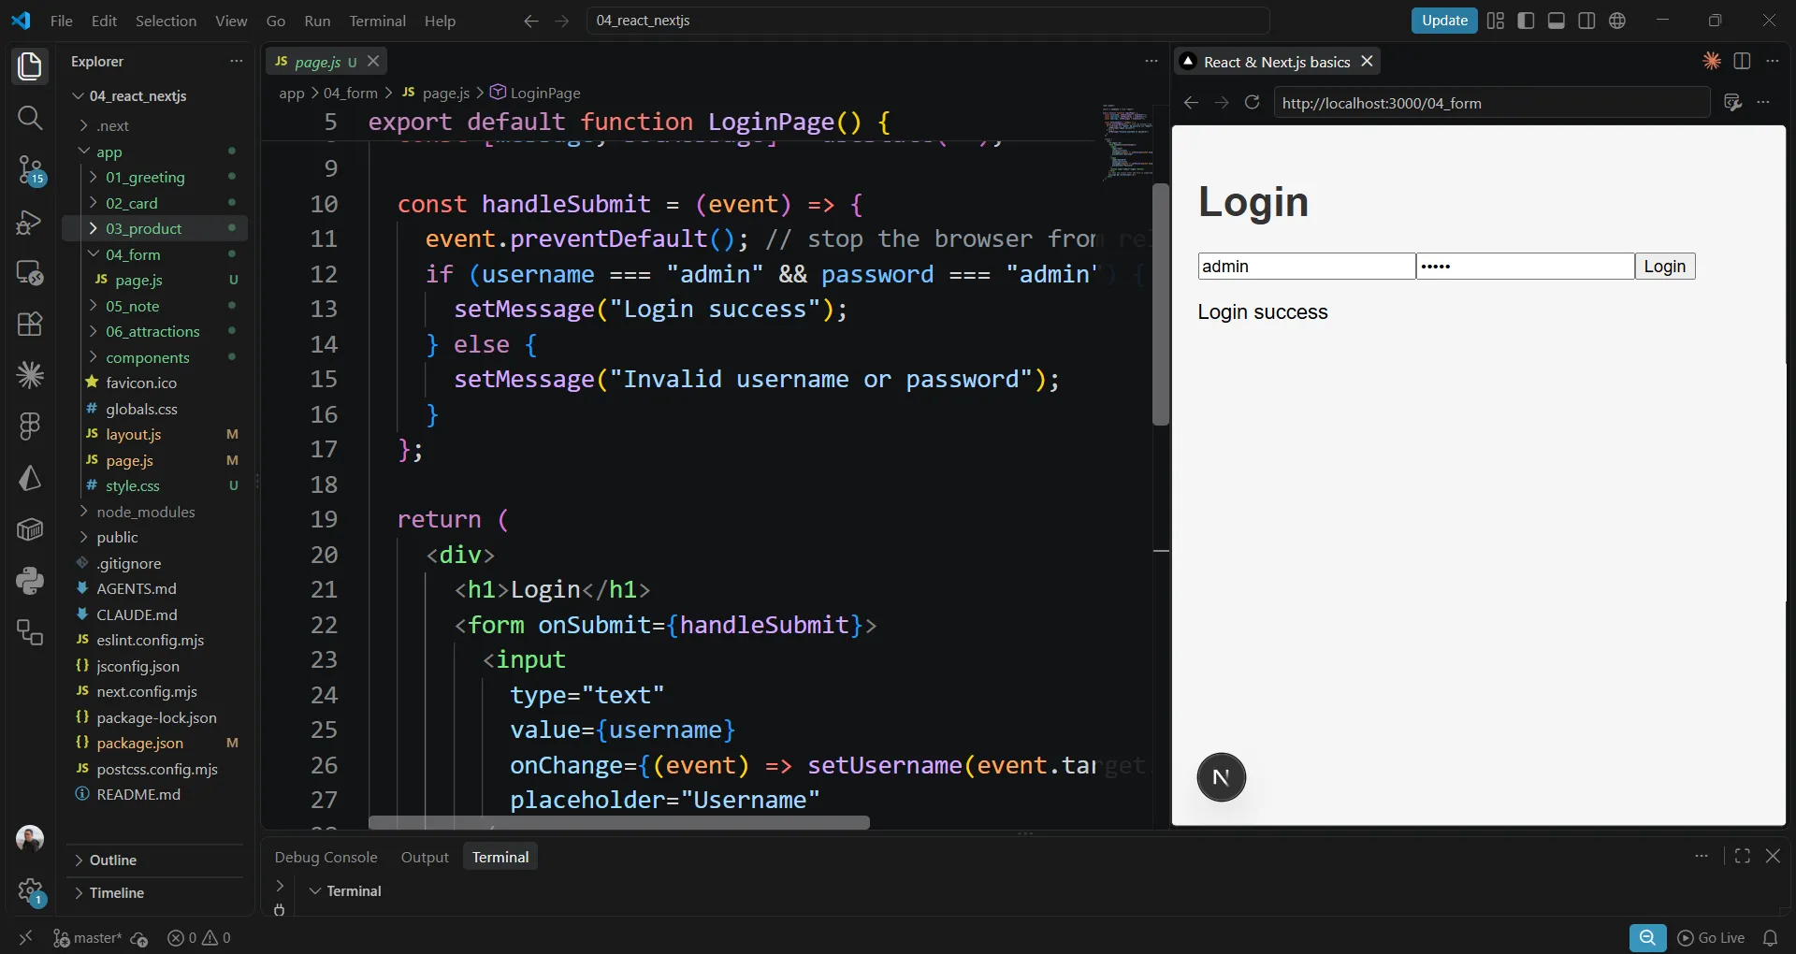Switch to the Debug Console tab

coord(326,857)
